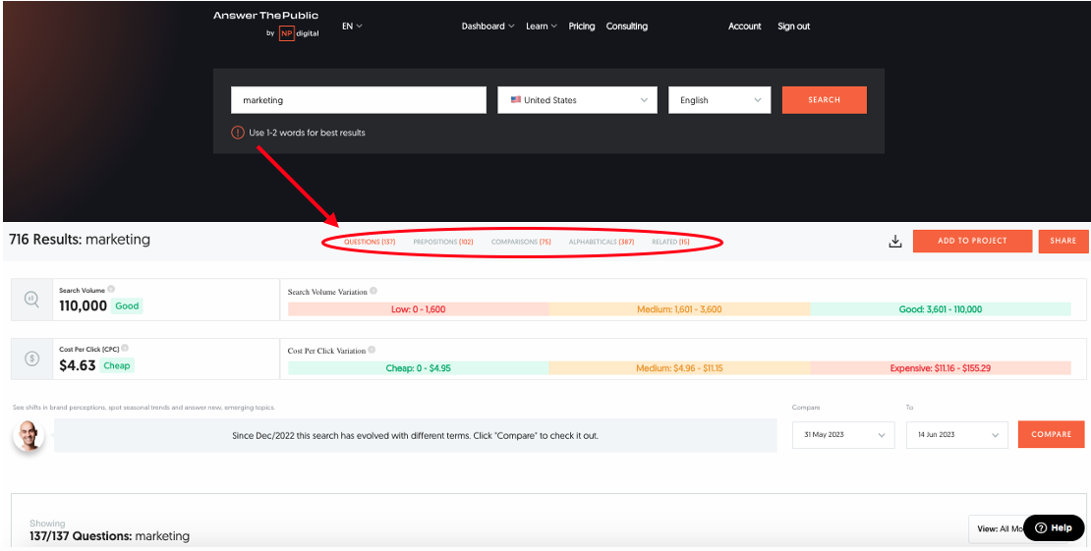Switch to the Related (15) tab
This screenshot has width=1091, height=551.
point(670,242)
